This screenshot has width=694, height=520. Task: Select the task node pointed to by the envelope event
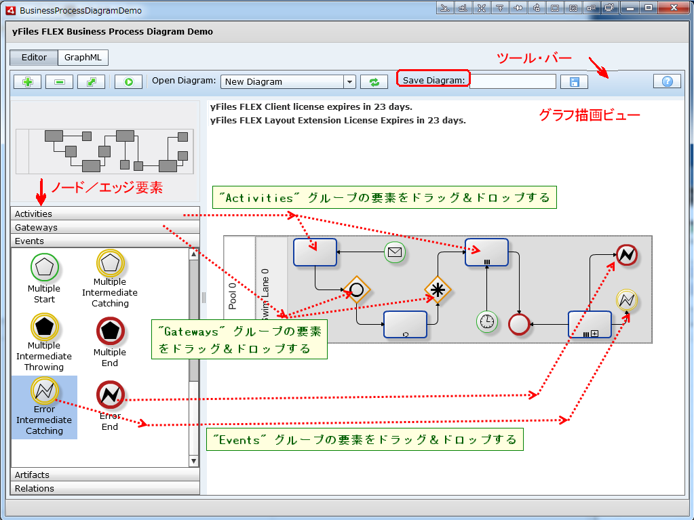[x=315, y=252]
